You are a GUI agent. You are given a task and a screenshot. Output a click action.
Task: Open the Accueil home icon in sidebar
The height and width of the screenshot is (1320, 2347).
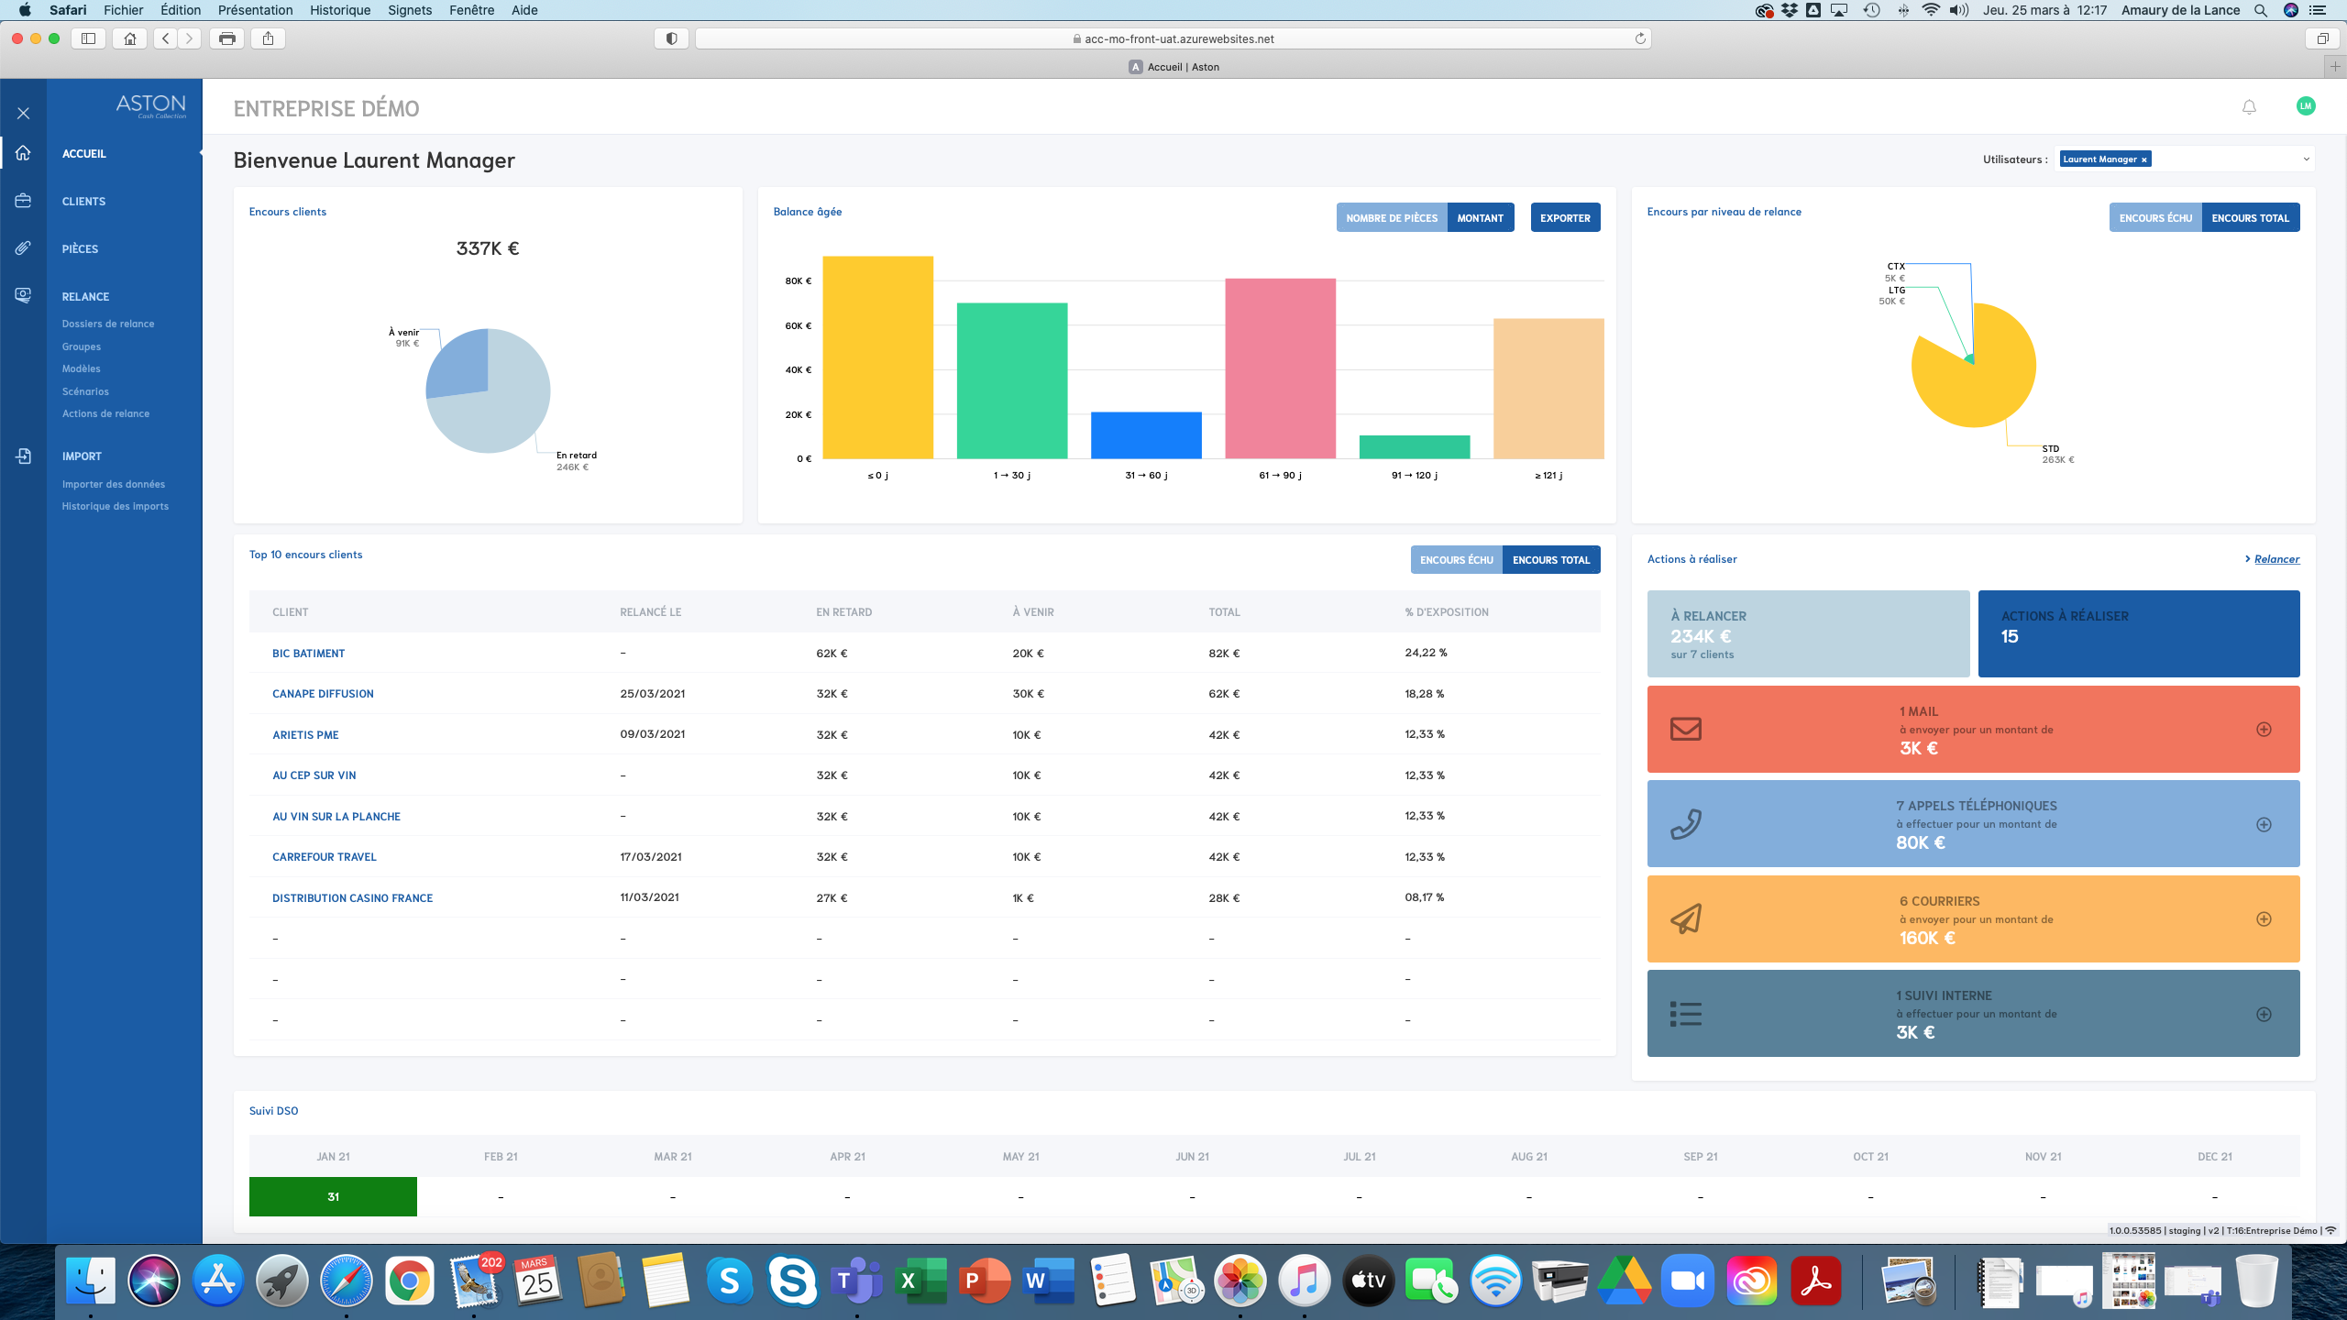[23, 153]
